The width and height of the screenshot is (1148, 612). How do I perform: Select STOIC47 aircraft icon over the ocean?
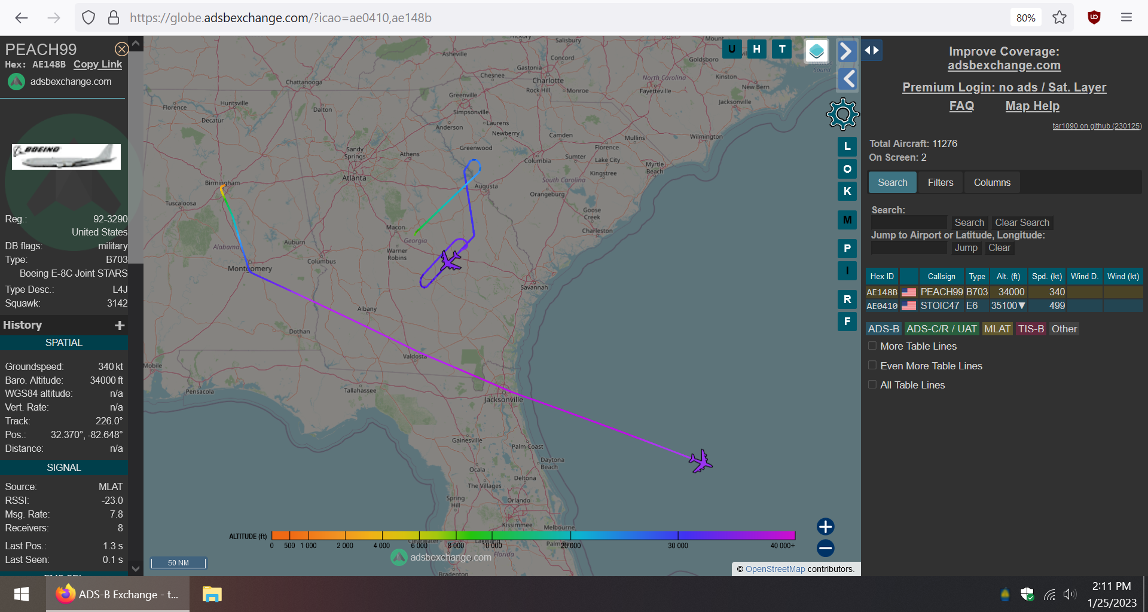(x=700, y=461)
